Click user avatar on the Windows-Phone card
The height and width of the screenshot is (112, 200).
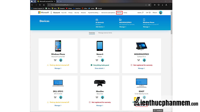(61, 60)
